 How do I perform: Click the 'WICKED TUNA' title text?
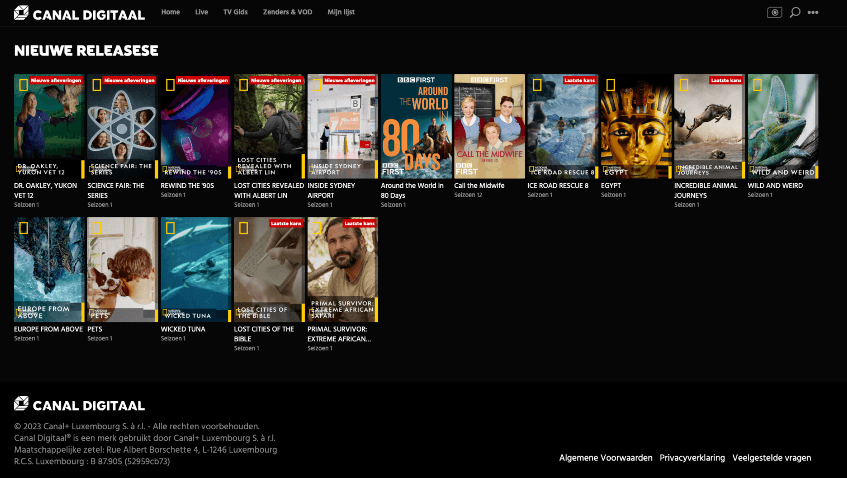[183, 329]
